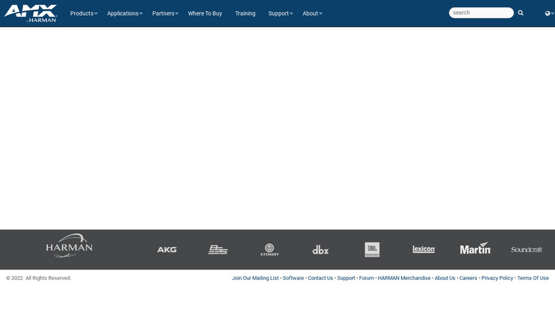The image size is (555, 311).
Task: Open the globe language selector
Action: [549, 13]
